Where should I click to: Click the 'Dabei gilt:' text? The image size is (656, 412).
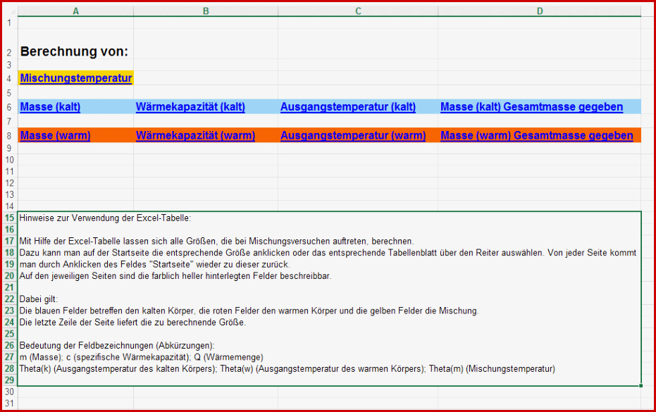click(x=39, y=299)
